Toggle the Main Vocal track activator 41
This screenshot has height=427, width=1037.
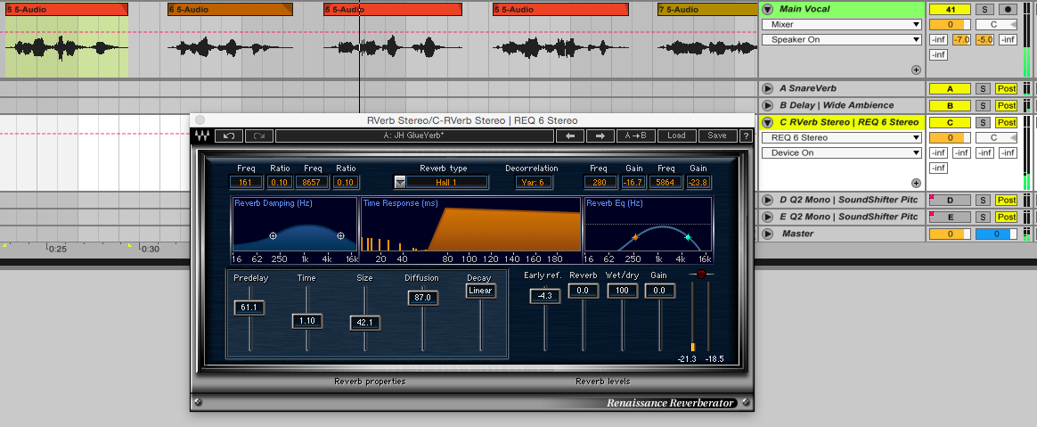[950, 9]
